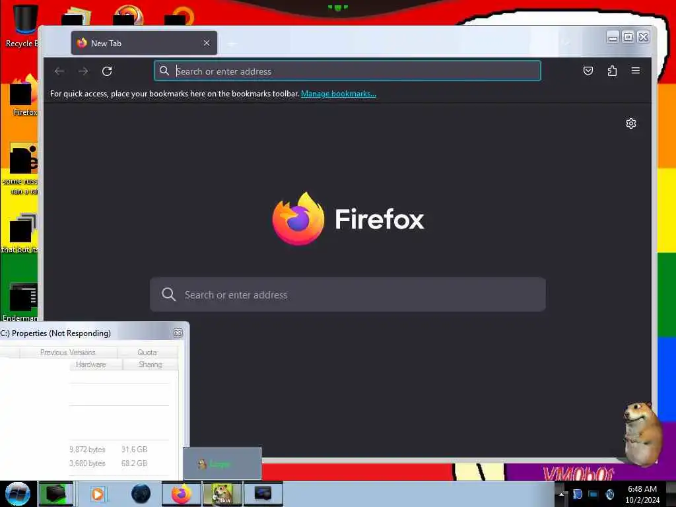Image resolution: width=676 pixels, height=507 pixels.
Task: Click the monitor network tray icon
Action: (593, 494)
